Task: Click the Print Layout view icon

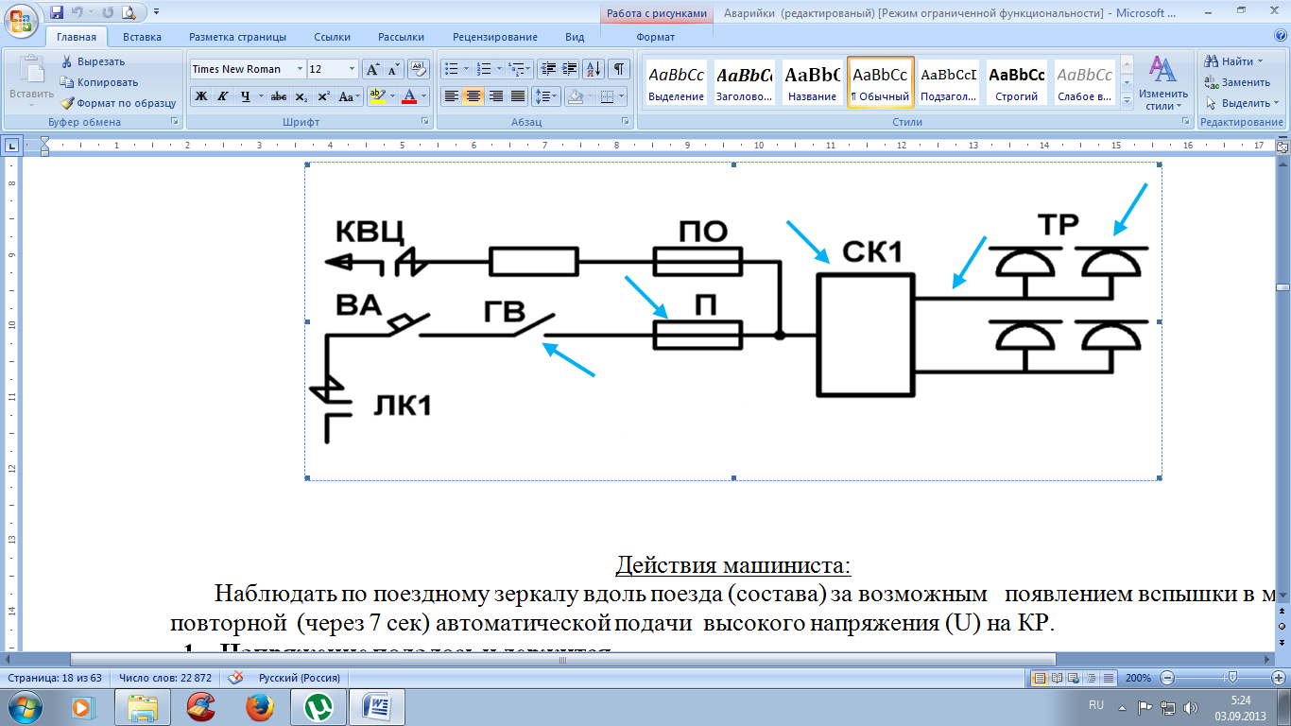Action: [x=1040, y=678]
